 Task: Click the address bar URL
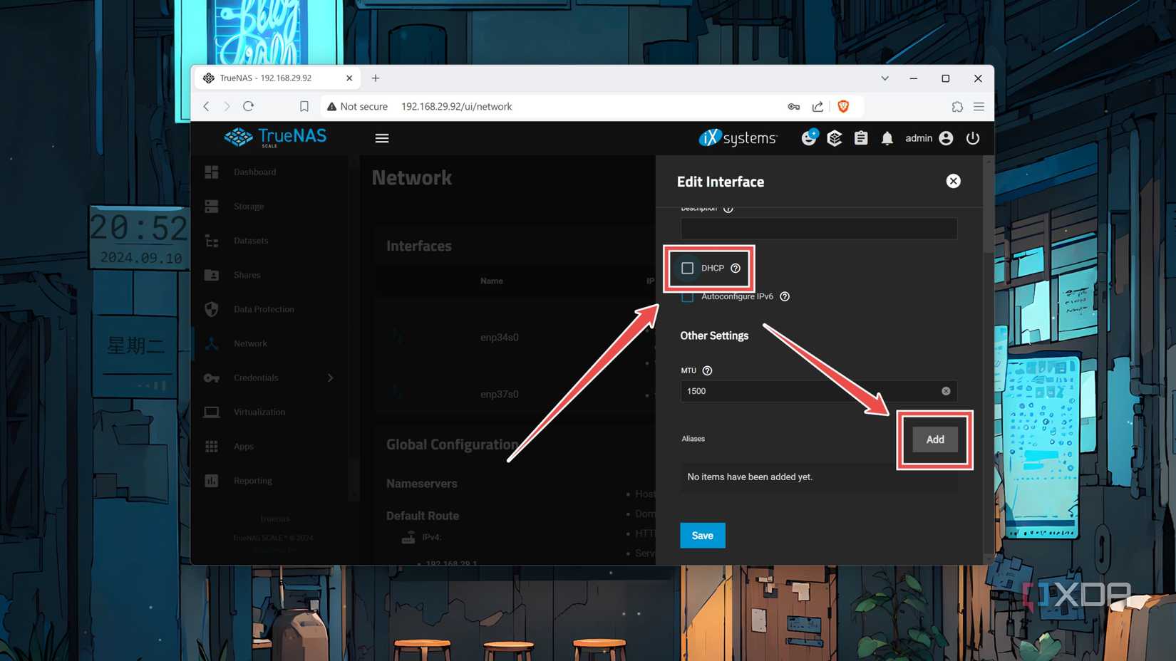(457, 106)
